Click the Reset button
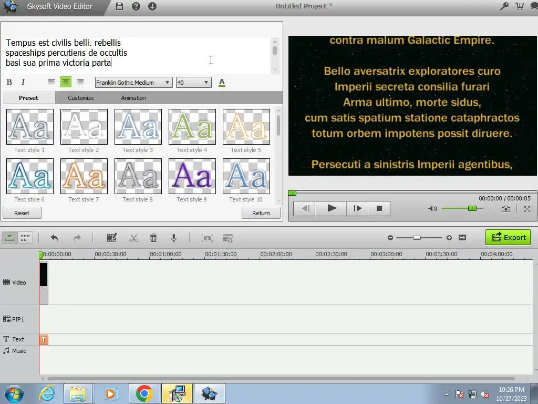The width and height of the screenshot is (538, 404). tap(22, 213)
